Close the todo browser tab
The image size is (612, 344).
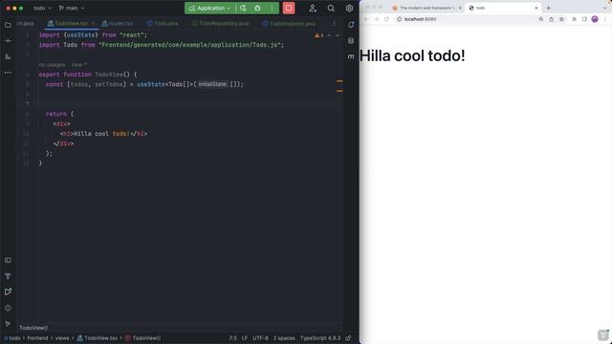(x=536, y=8)
